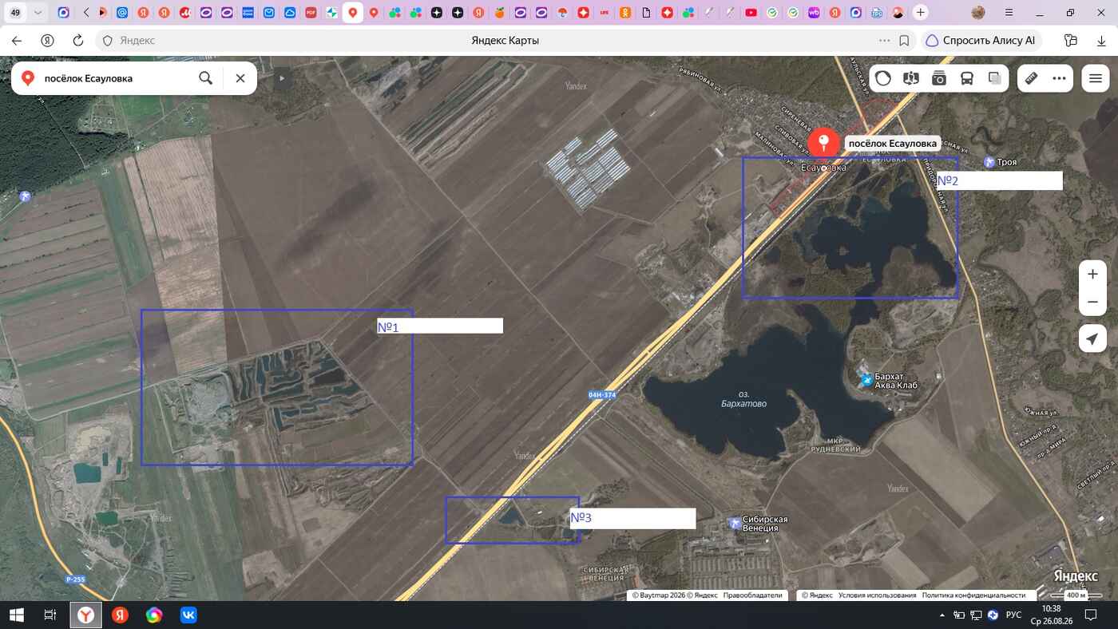The image size is (1118, 629).
Task: Open the map layers selector
Action: click(995, 78)
